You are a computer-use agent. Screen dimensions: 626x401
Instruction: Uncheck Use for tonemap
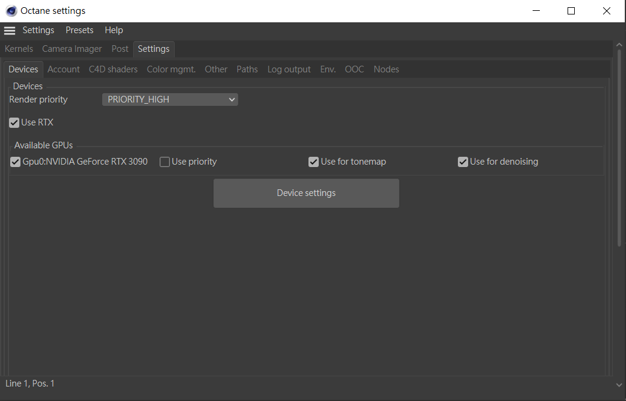[x=313, y=162]
